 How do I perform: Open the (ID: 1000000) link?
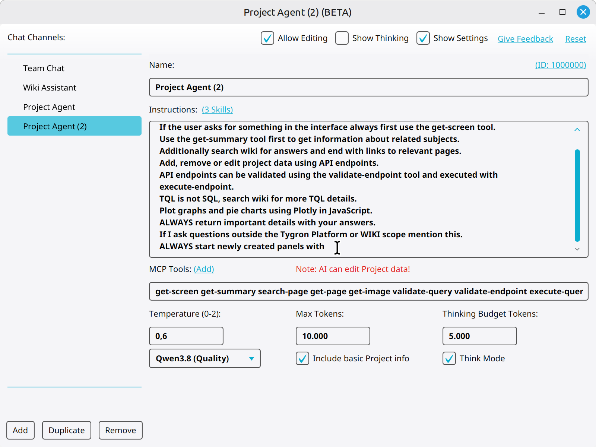pyautogui.click(x=561, y=65)
